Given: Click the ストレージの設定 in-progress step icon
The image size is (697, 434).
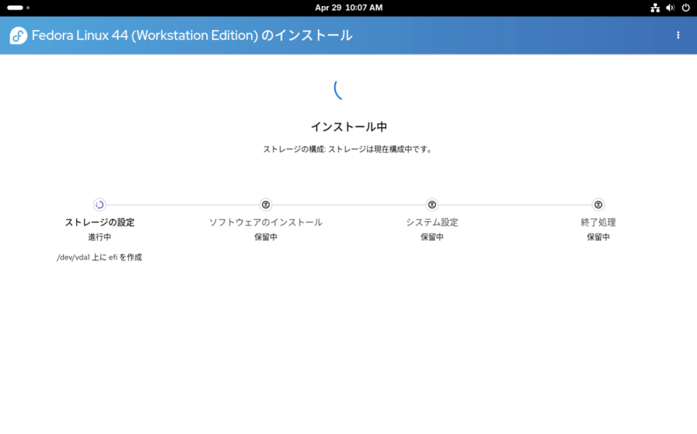Looking at the screenshot, I should coord(99,205).
